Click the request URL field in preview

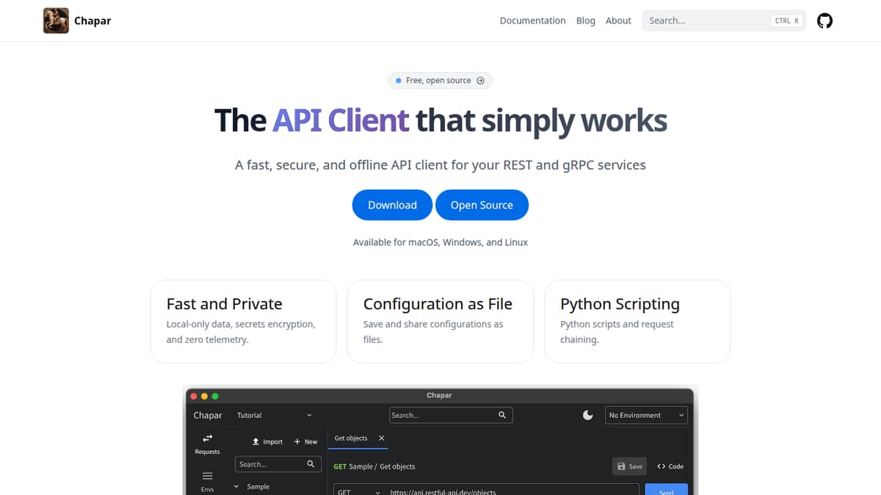(512, 491)
